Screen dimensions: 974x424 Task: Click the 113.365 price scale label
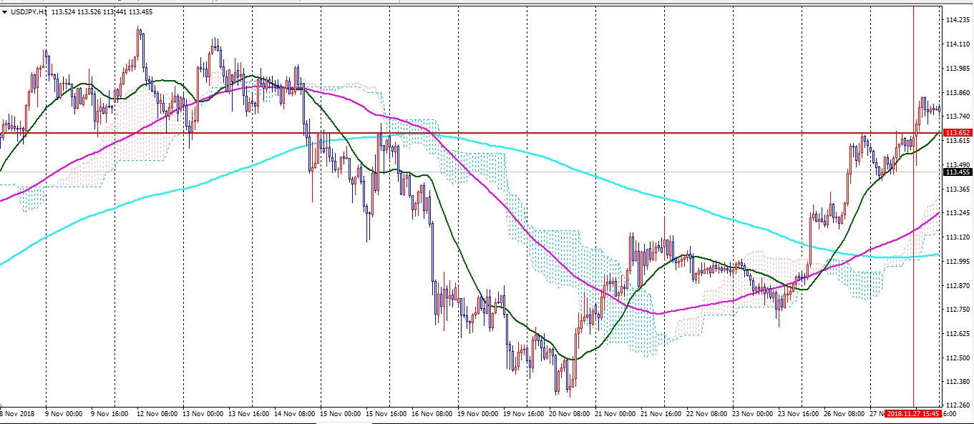coord(958,189)
